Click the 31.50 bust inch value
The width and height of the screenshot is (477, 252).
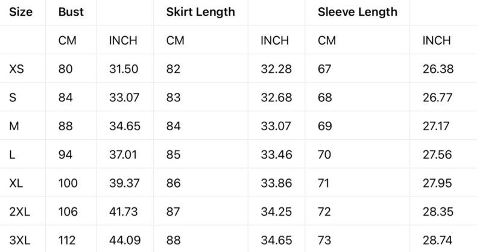point(124,69)
